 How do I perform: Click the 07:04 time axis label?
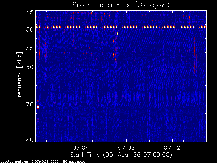pos(81,148)
